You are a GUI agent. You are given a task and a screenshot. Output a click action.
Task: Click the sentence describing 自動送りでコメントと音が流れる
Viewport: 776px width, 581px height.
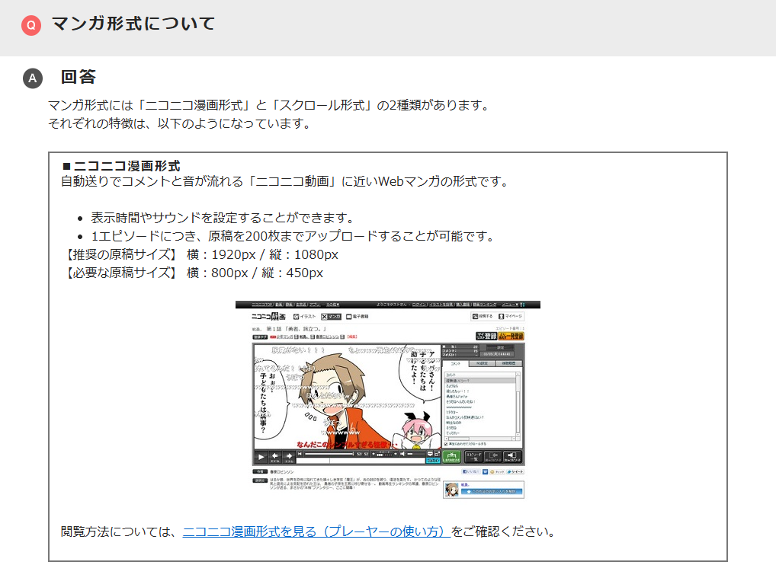tap(287, 181)
